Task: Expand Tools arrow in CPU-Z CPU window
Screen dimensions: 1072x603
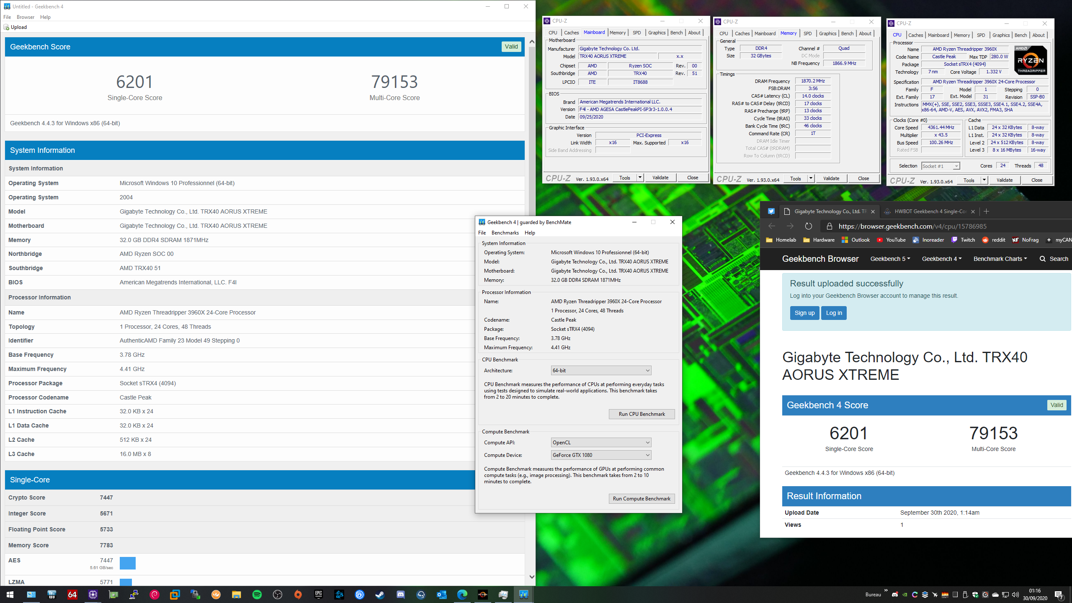Action: 984,180
